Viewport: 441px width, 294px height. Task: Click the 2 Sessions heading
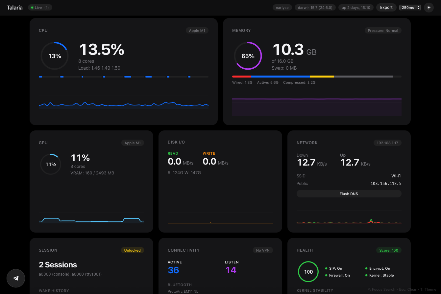tap(58, 265)
